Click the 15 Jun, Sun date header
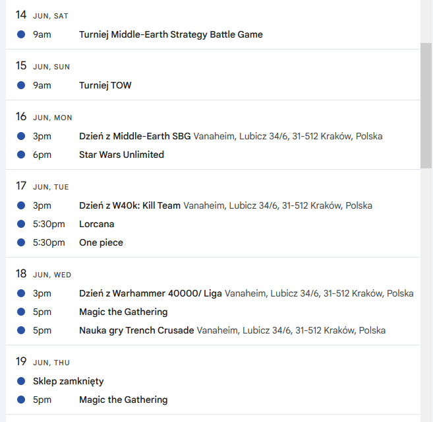This screenshot has height=422, width=433. pyautogui.click(x=43, y=66)
